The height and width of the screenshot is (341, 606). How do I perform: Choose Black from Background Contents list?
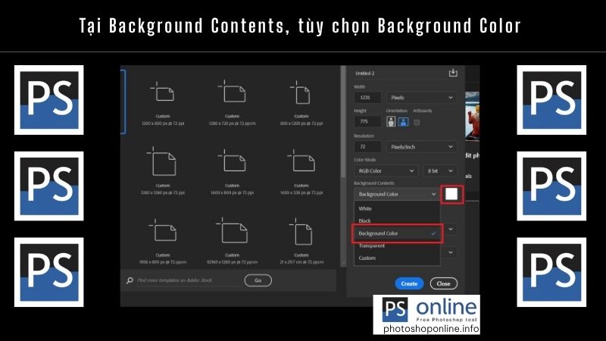tap(397, 221)
